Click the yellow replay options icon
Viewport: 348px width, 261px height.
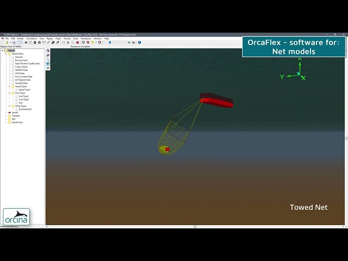pos(92,42)
